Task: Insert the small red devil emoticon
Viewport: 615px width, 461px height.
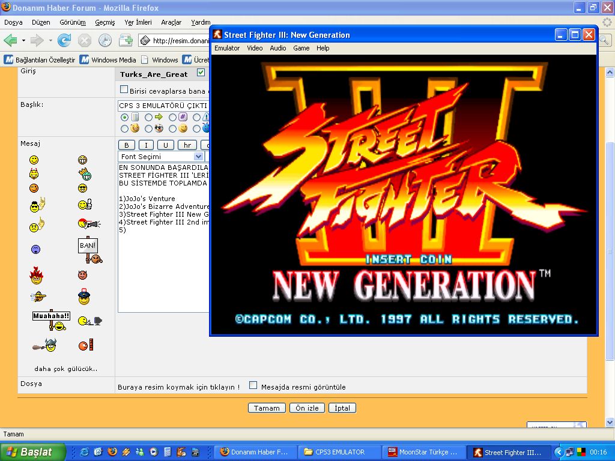Action: click(82, 275)
